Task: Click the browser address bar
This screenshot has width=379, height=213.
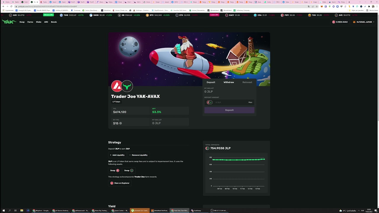Action: 160,6
